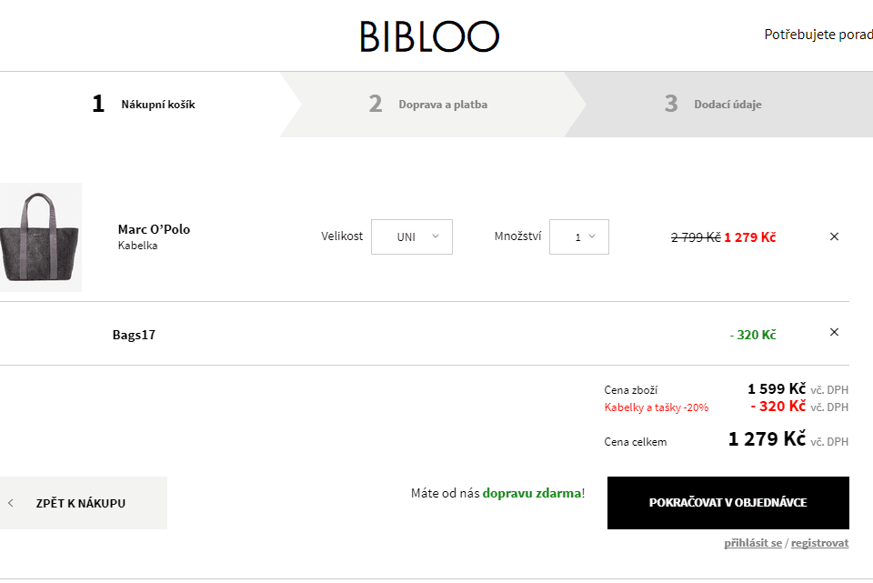Open the Velikost combo box
Image resolution: width=873 pixels, height=583 pixels.
coord(411,236)
